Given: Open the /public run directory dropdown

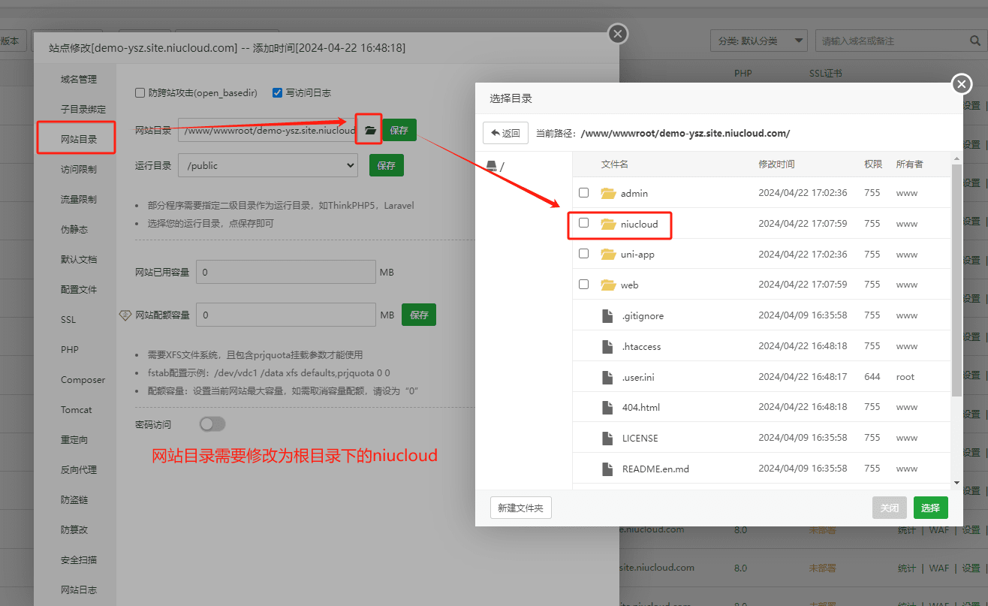Looking at the screenshot, I should pos(268,165).
